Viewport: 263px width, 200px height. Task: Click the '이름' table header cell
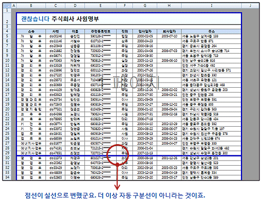pyautogui.click(x=75, y=31)
